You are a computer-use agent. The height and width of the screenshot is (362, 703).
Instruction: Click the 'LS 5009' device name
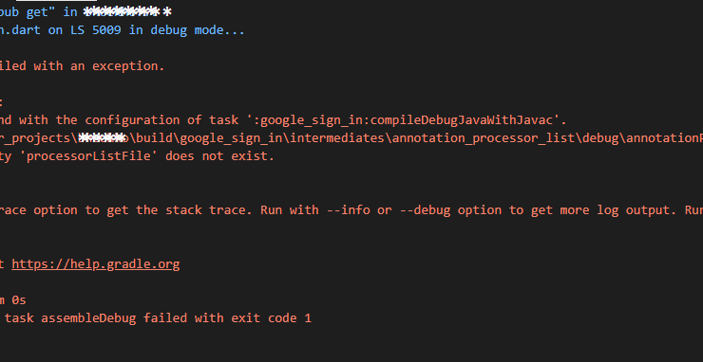tap(96, 30)
